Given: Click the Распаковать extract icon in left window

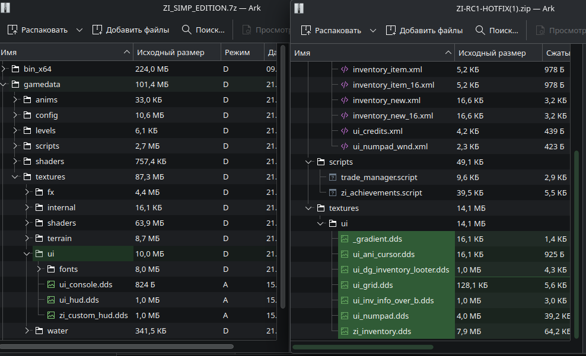Looking at the screenshot, I should [12, 30].
